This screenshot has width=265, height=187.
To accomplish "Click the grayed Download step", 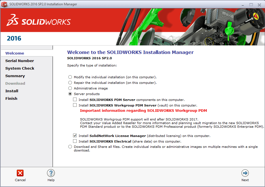I will [x=15, y=83].
